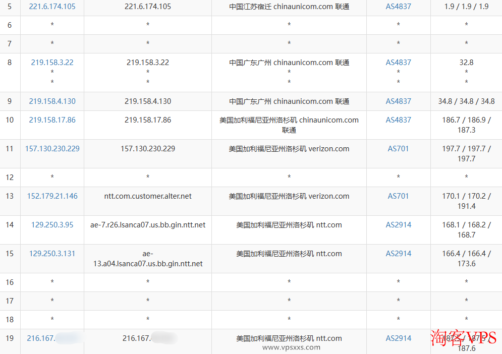This screenshot has height=354, width=502.
Task: Select hop number 5 cell
Action: pyautogui.click(x=10, y=7)
